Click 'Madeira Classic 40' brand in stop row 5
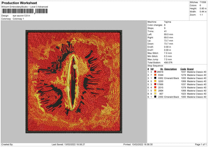The image size is (208, 147). coord(197,84)
